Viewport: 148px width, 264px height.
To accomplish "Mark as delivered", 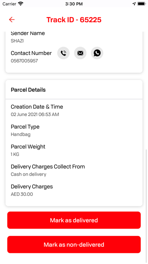I will 74,220.
